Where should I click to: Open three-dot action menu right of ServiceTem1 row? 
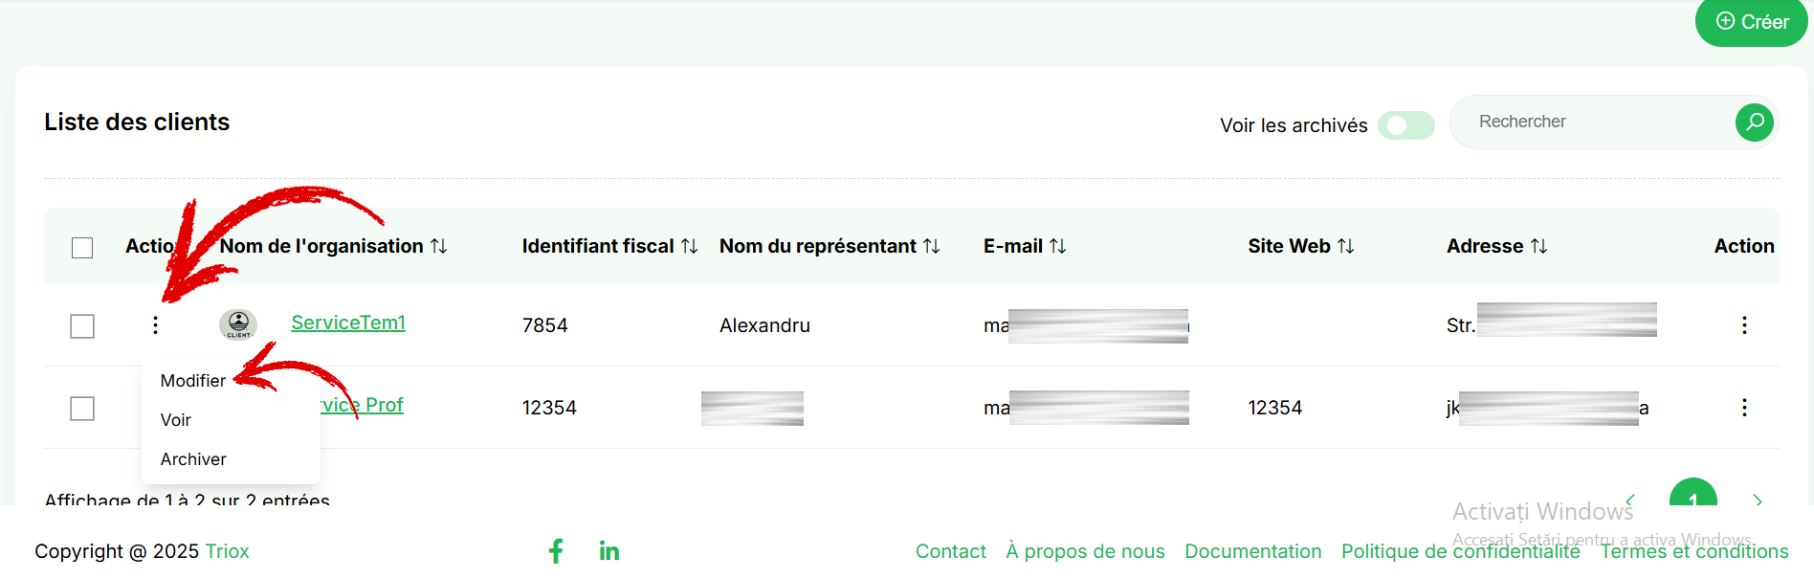pyautogui.click(x=1744, y=325)
